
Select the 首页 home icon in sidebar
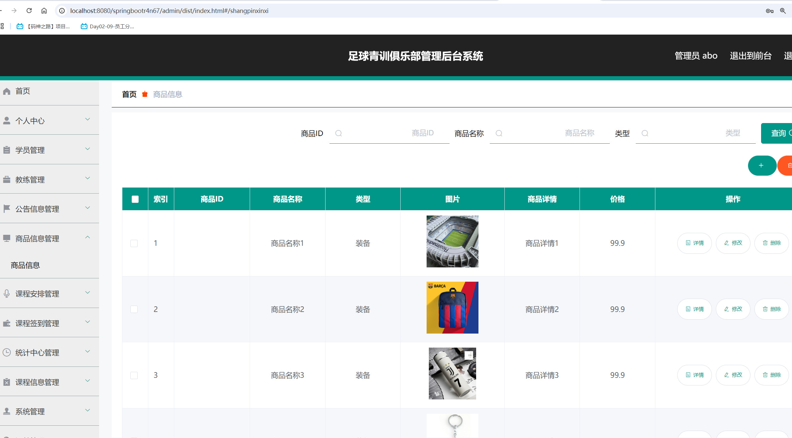coord(7,91)
